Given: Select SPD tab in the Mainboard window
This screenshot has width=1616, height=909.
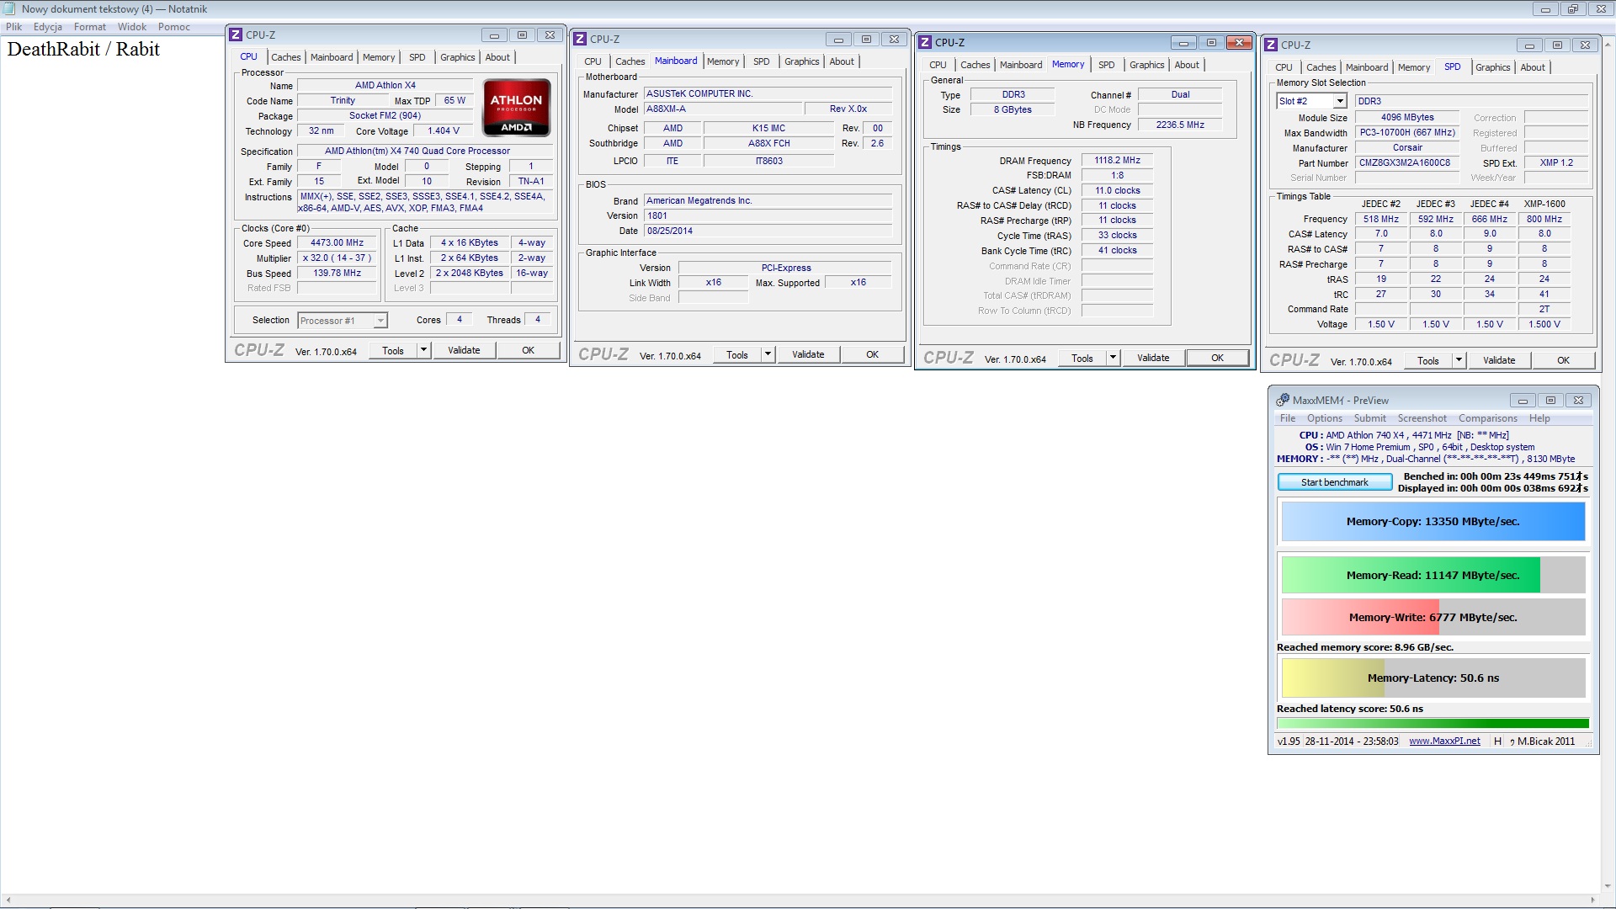Looking at the screenshot, I should [x=762, y=61].
